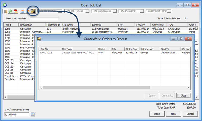Select job OCS123 row
The image size is (202, 121).
(x=19, y=60)
